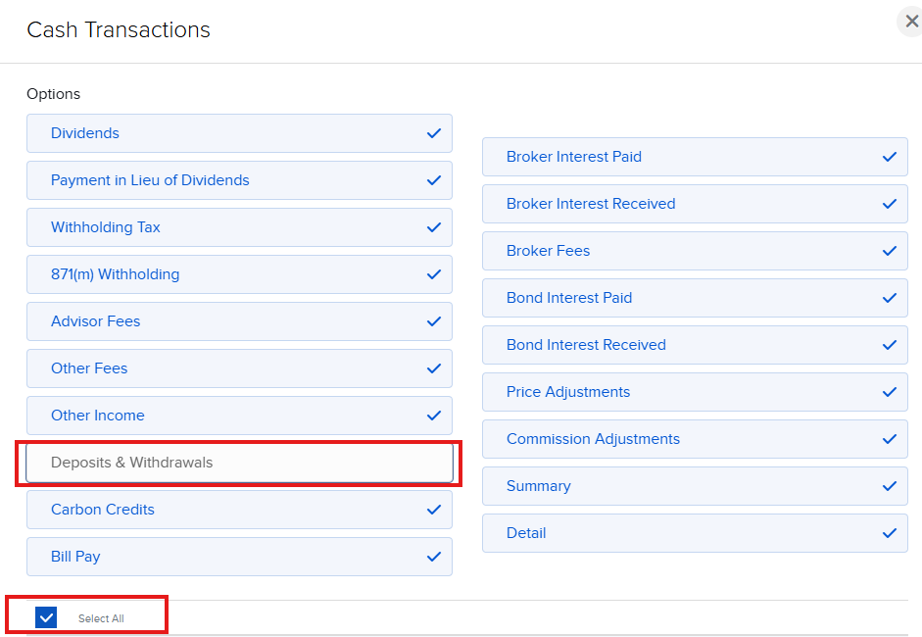
Task: Deselect 871(m) Withholding option
Action: (x=239, y=274)
